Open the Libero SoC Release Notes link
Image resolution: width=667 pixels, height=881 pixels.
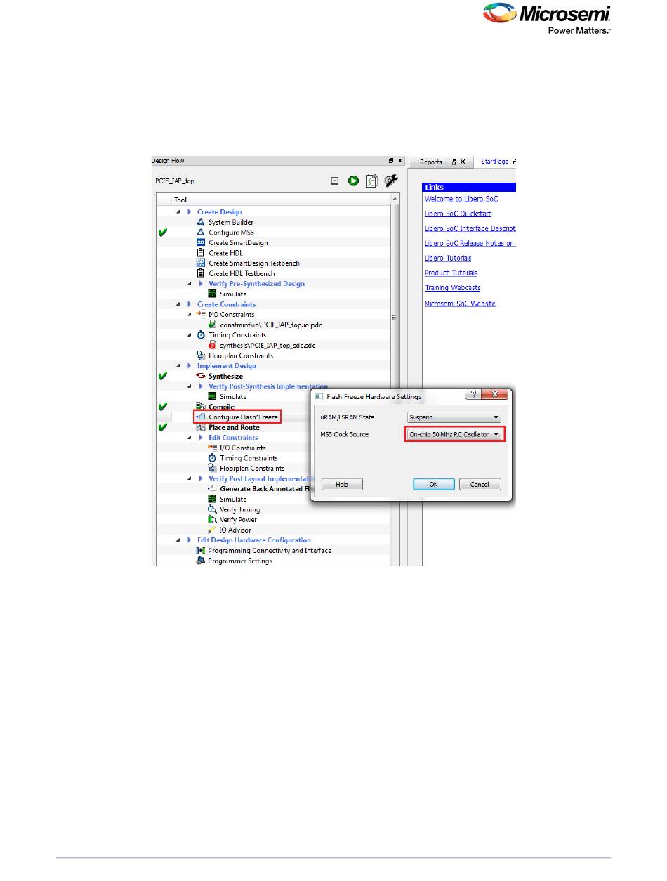470,243
